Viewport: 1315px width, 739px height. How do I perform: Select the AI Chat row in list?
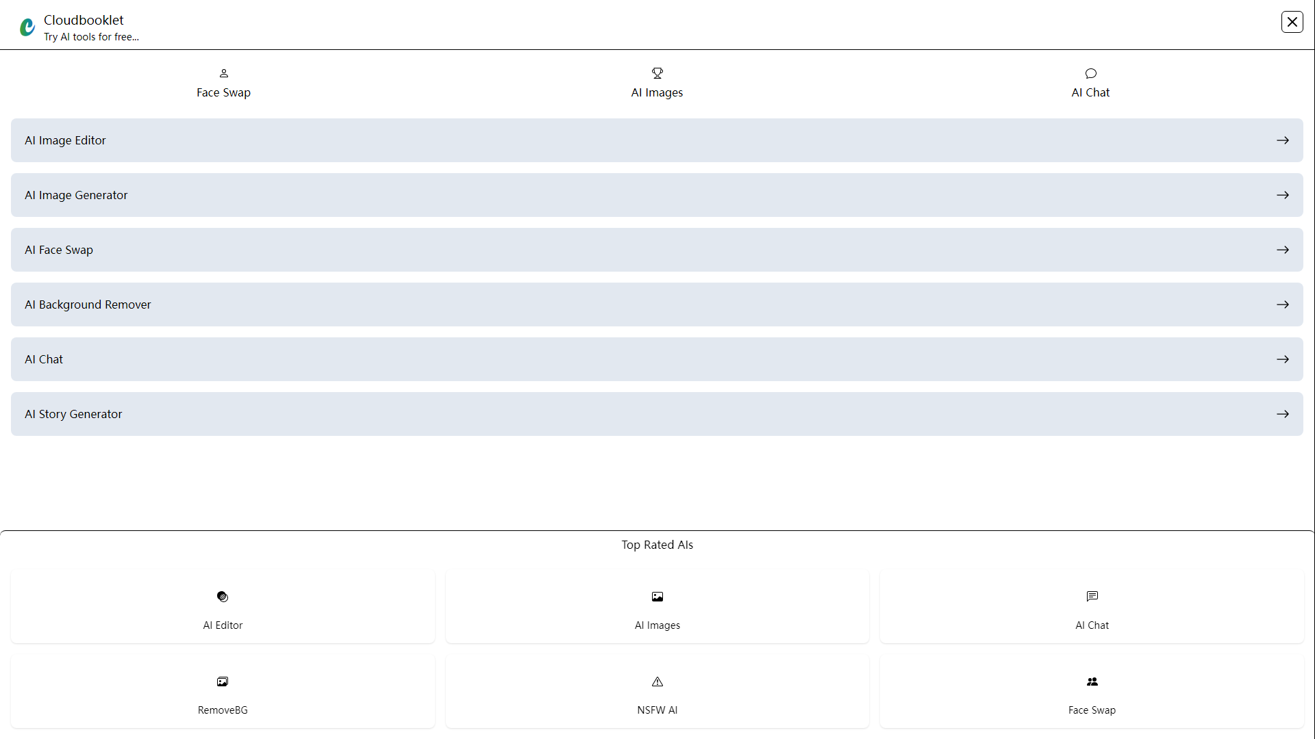(657, 359)
